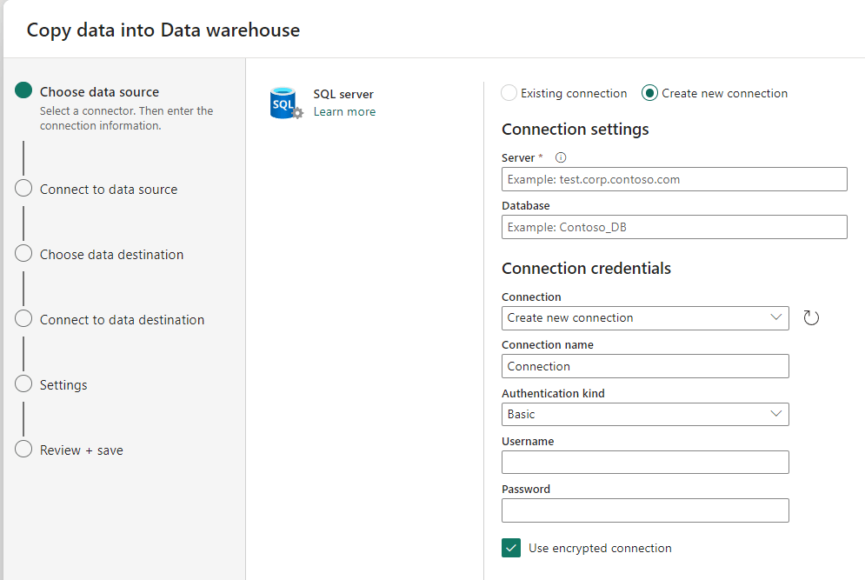Select the Existing connection radio button

click(x=509, y=93)
